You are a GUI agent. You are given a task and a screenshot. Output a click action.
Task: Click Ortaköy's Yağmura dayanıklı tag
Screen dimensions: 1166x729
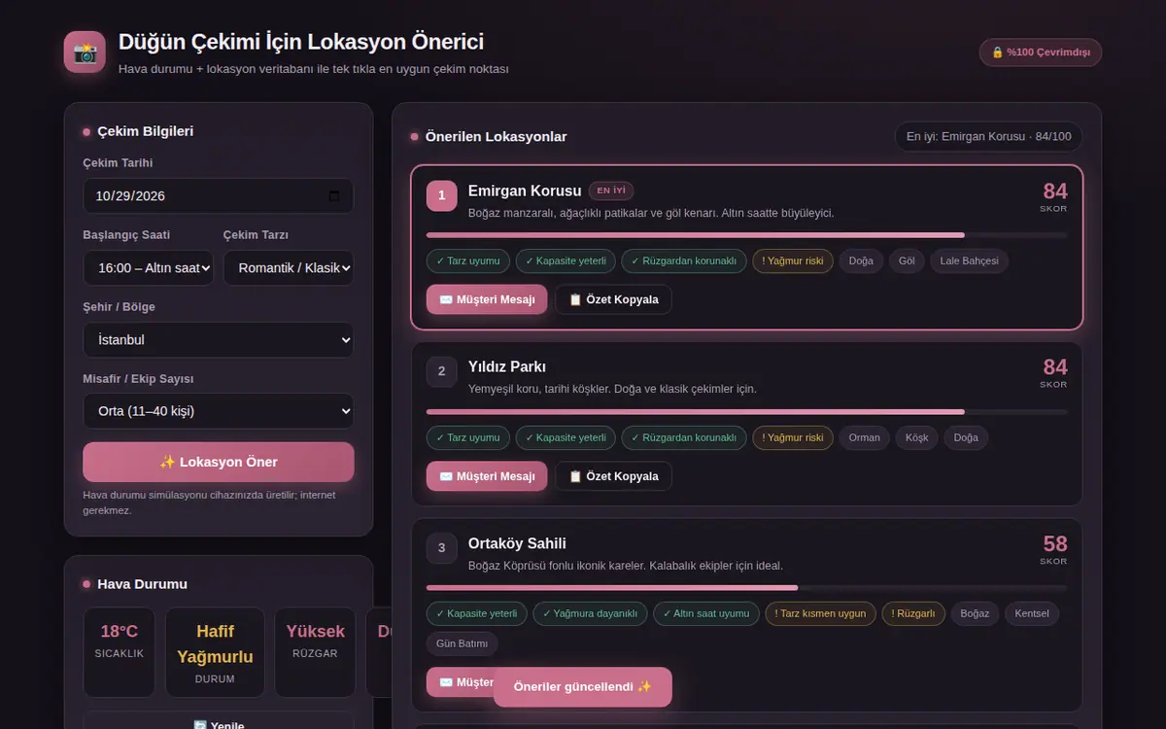coord(590,613)
